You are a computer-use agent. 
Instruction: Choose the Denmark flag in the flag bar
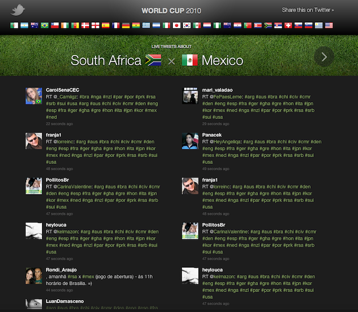pos(85,26)
